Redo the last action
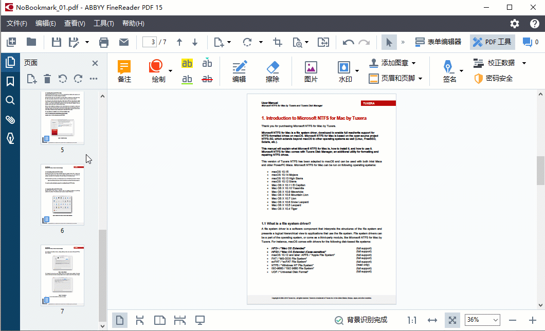 (364, 42)
